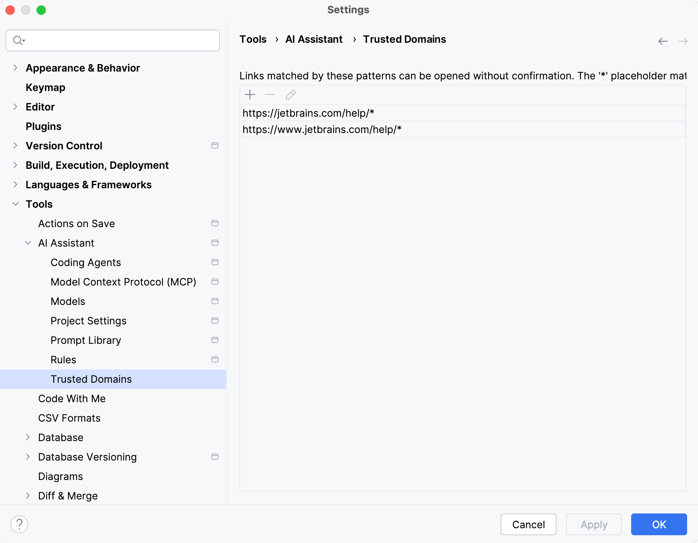Open Model Context Protocol (MCP) settings
698x543 pixels.
123,282
